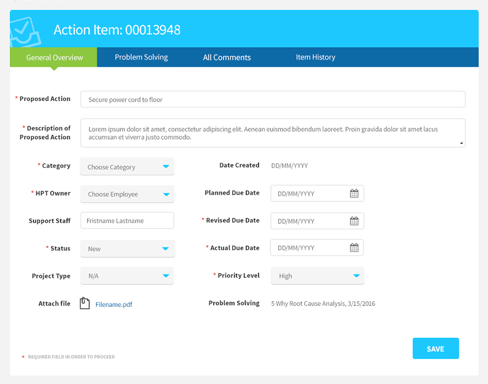This screenshot has width=488, height=384.
Task: Select the General Overview tab
Action: coord(54,57)
